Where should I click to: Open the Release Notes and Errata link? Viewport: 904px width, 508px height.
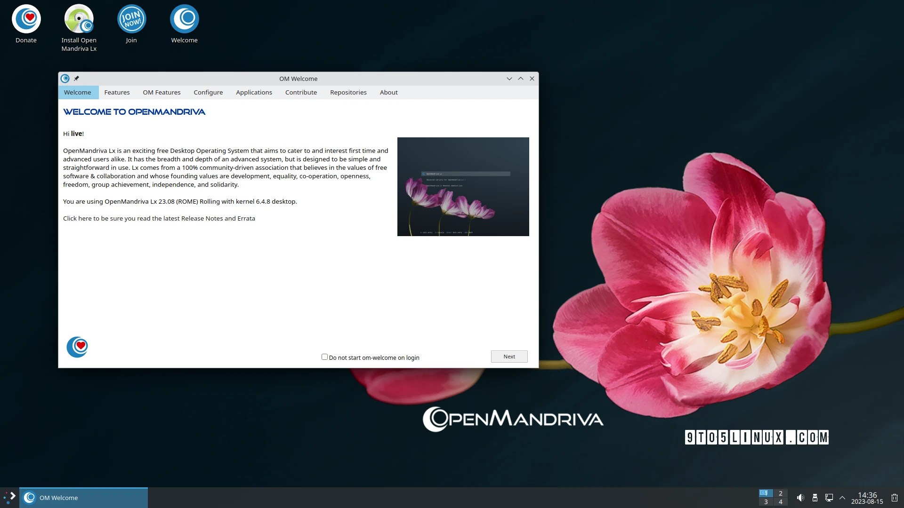tap(159, 218)
